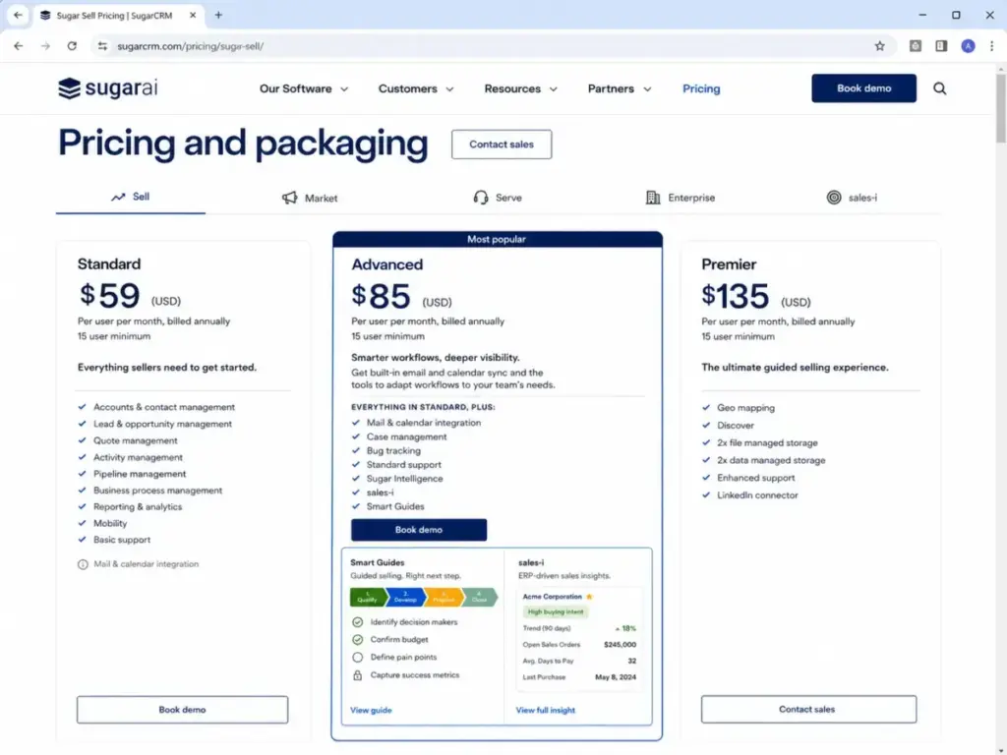Toggle the Identify decision makers check

(x=358, y=622)
